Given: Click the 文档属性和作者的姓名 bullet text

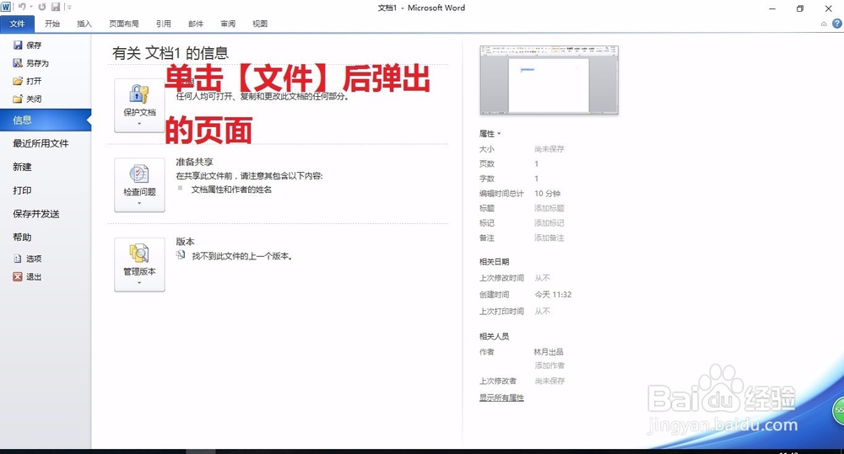Looking at the screenshot, I should point(231,190).
